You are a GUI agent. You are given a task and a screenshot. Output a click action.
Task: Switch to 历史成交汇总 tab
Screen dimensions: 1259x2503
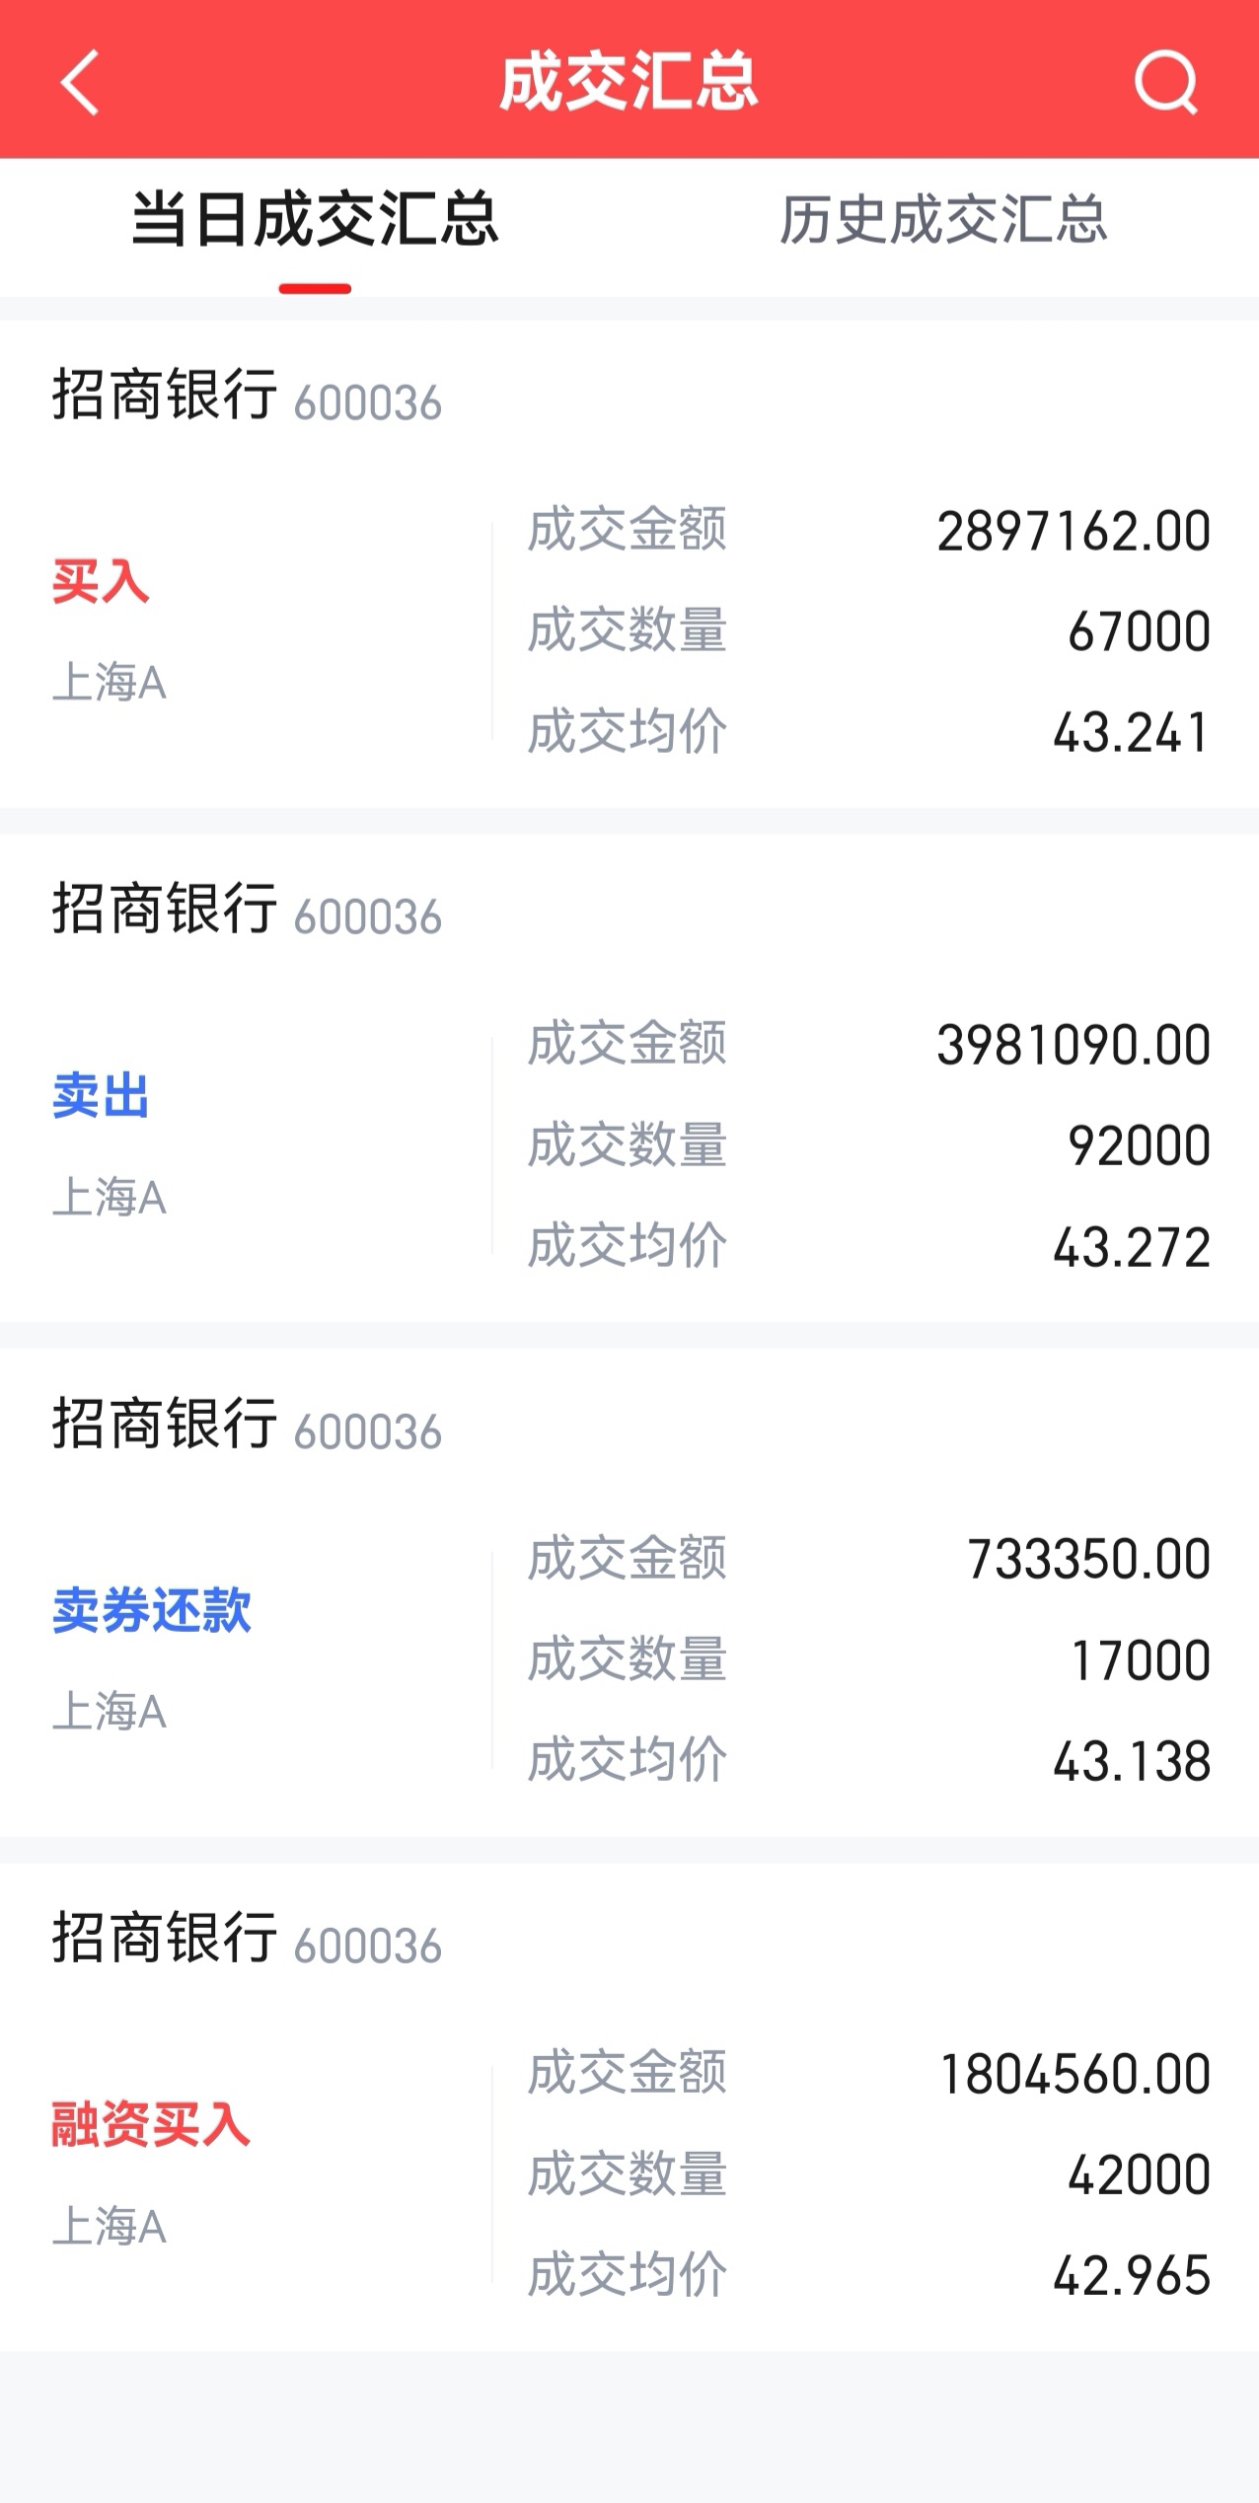coord(943,219)
